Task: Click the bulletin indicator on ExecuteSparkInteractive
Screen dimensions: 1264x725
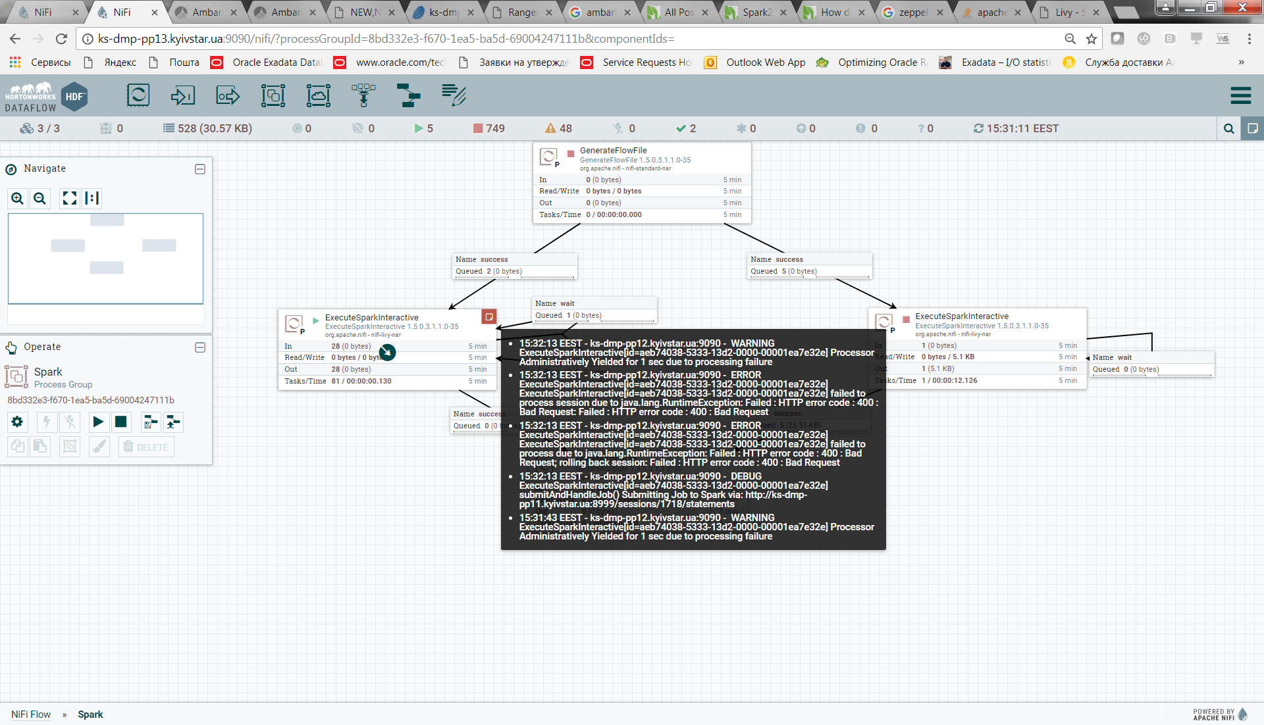Action: pos(488,317)
